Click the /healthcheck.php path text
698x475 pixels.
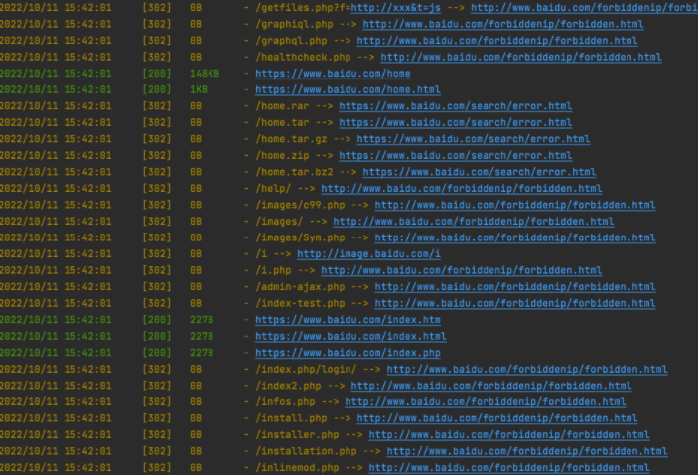pos(303,57)
